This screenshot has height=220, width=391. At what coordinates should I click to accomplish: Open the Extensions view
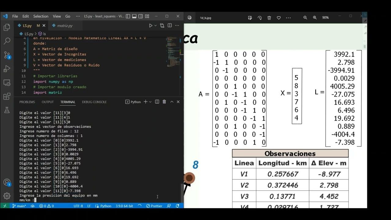coord(7,97)
